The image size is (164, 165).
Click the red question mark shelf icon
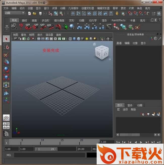(x=21, y=26)
